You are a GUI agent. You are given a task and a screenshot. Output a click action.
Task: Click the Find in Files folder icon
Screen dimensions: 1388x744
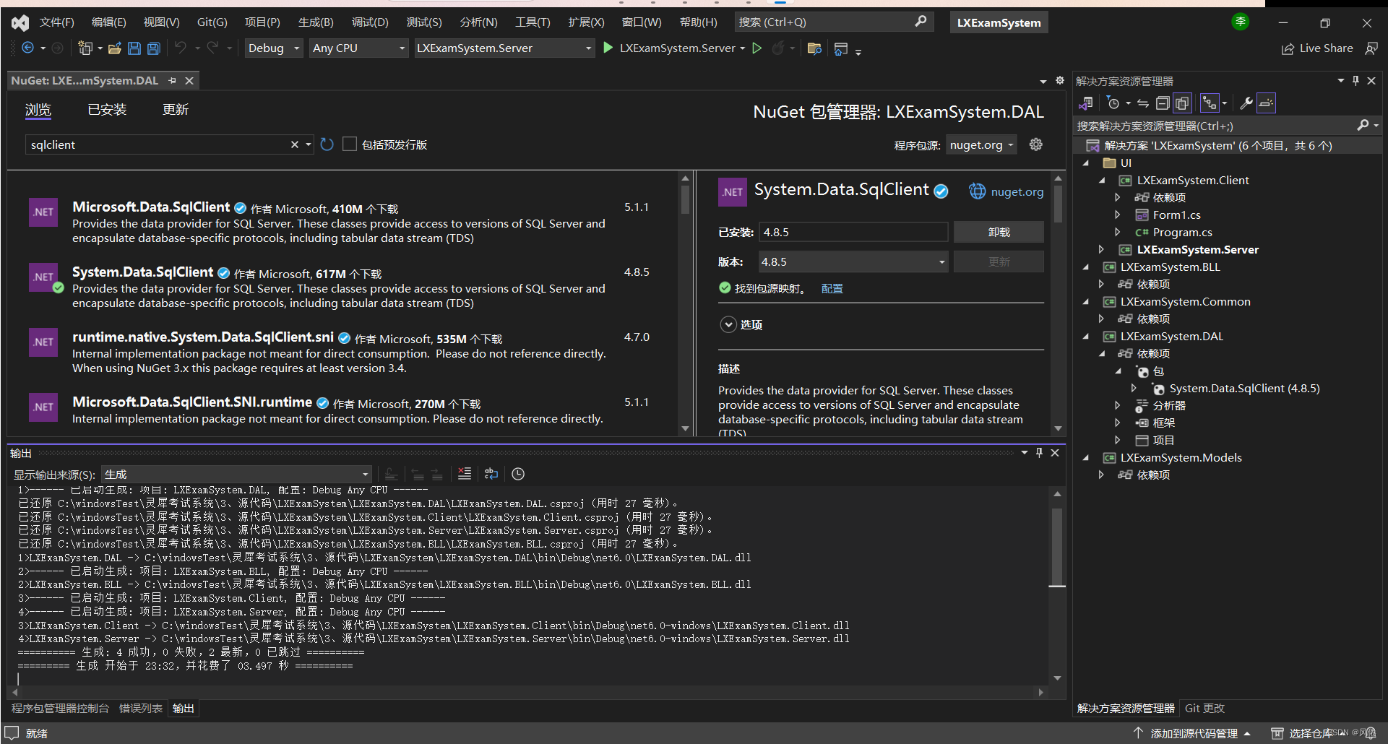pyautogui.click(x=814, y=48)
